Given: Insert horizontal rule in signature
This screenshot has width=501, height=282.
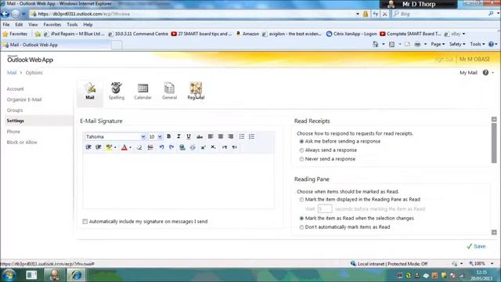Looking at the screenshot, I should coord(150,147).
